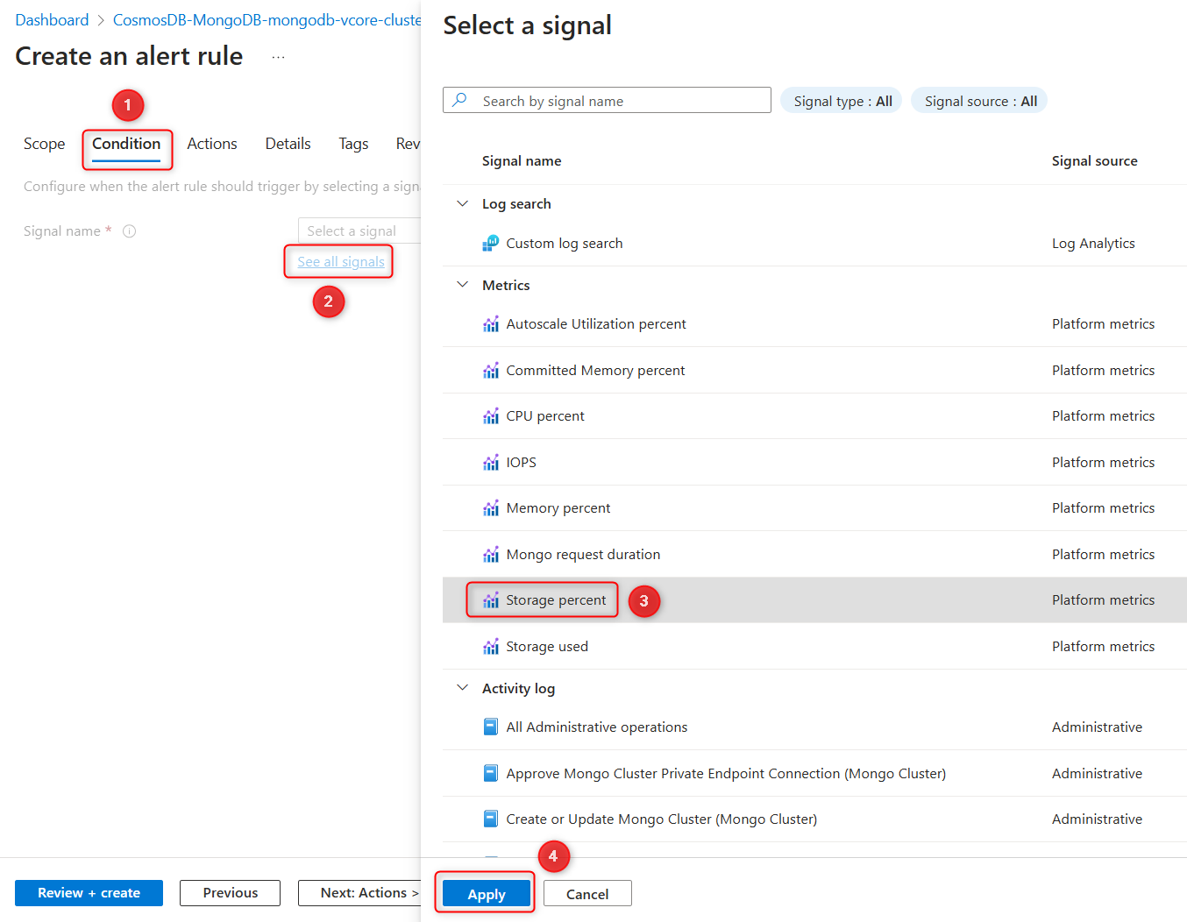Click the IOPS metric icon
Image resolution: width=1187 pixels, height=922 pixels.
click(491, 462)
